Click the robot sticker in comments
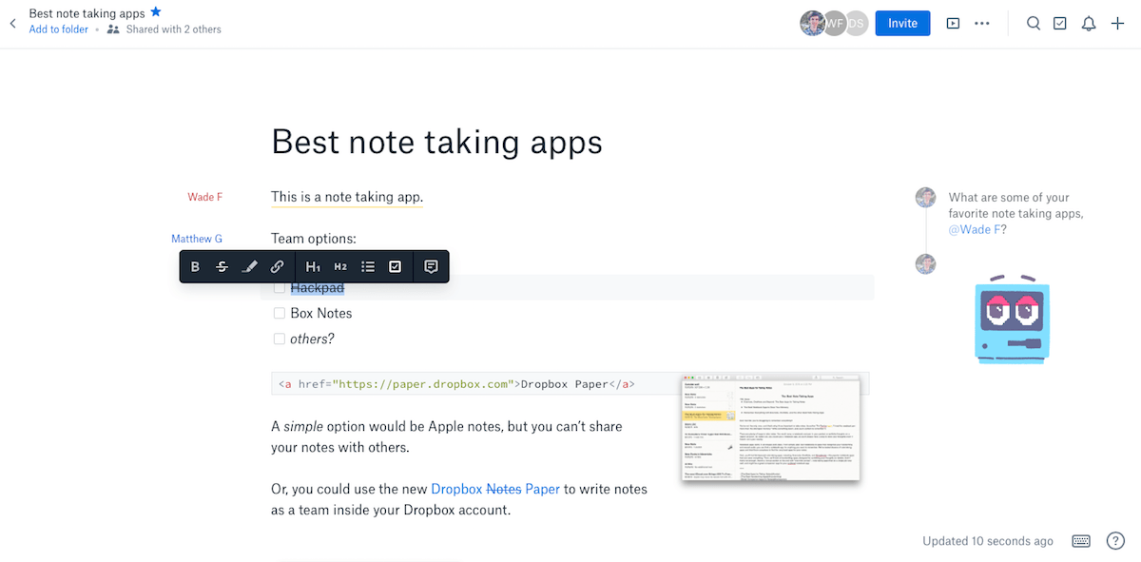The width and height of the screenshot is (1141, 562). pyautogui.click(x=1013, y=319)
